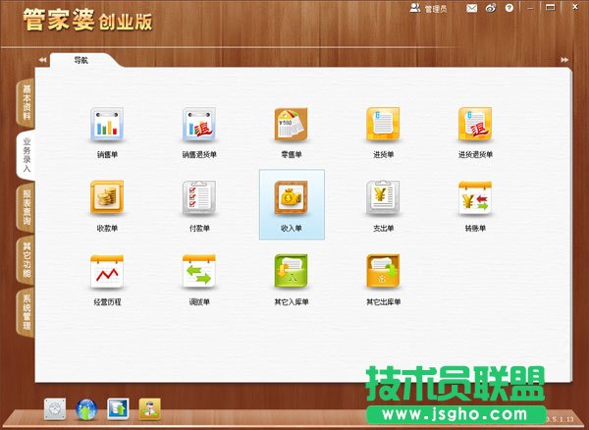Open the 付款单 payment voucher icon
Screen dimensions: 589x430
click(x=199, y=198)
